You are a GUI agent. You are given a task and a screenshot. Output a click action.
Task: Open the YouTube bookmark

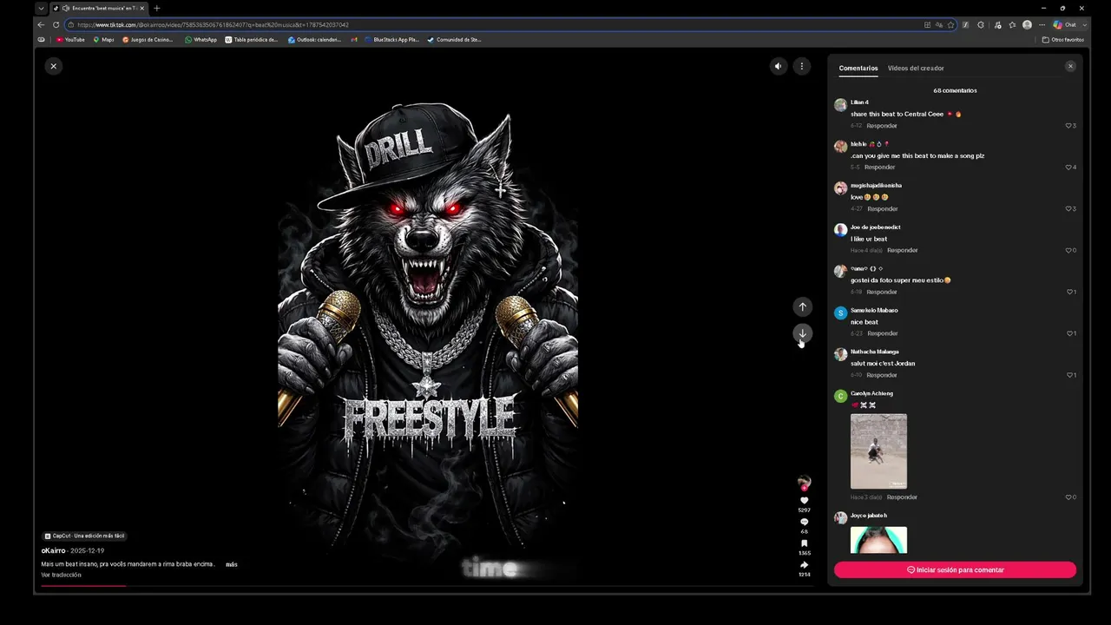70,40
